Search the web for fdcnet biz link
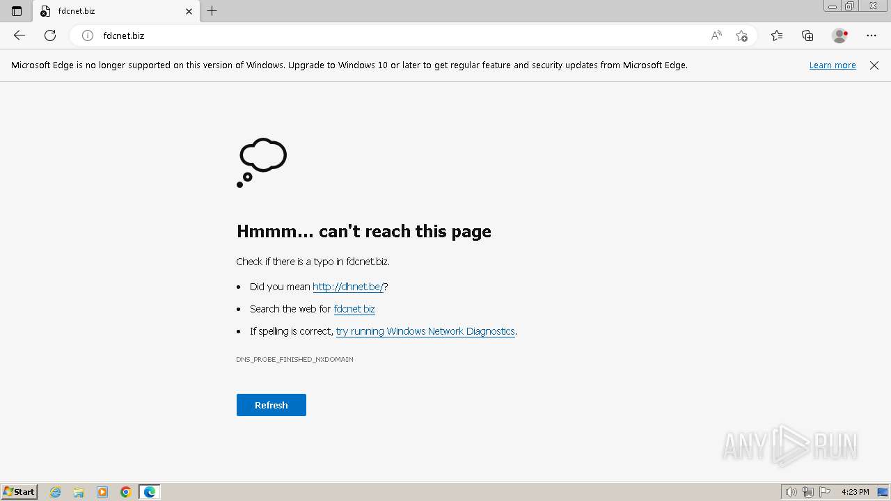Image resolution: width=891 pixels, height=501 pixels. [354, 309]
